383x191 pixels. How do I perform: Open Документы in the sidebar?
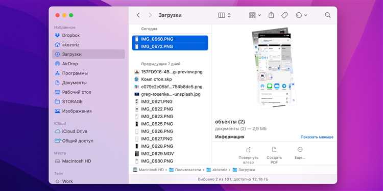click(x=88, y=83)
